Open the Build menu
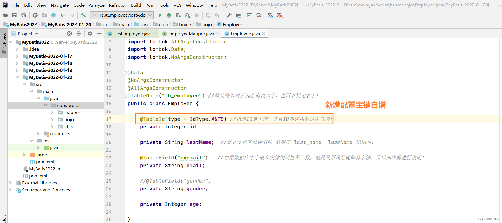The image size is (502, 223). [136, 5]
